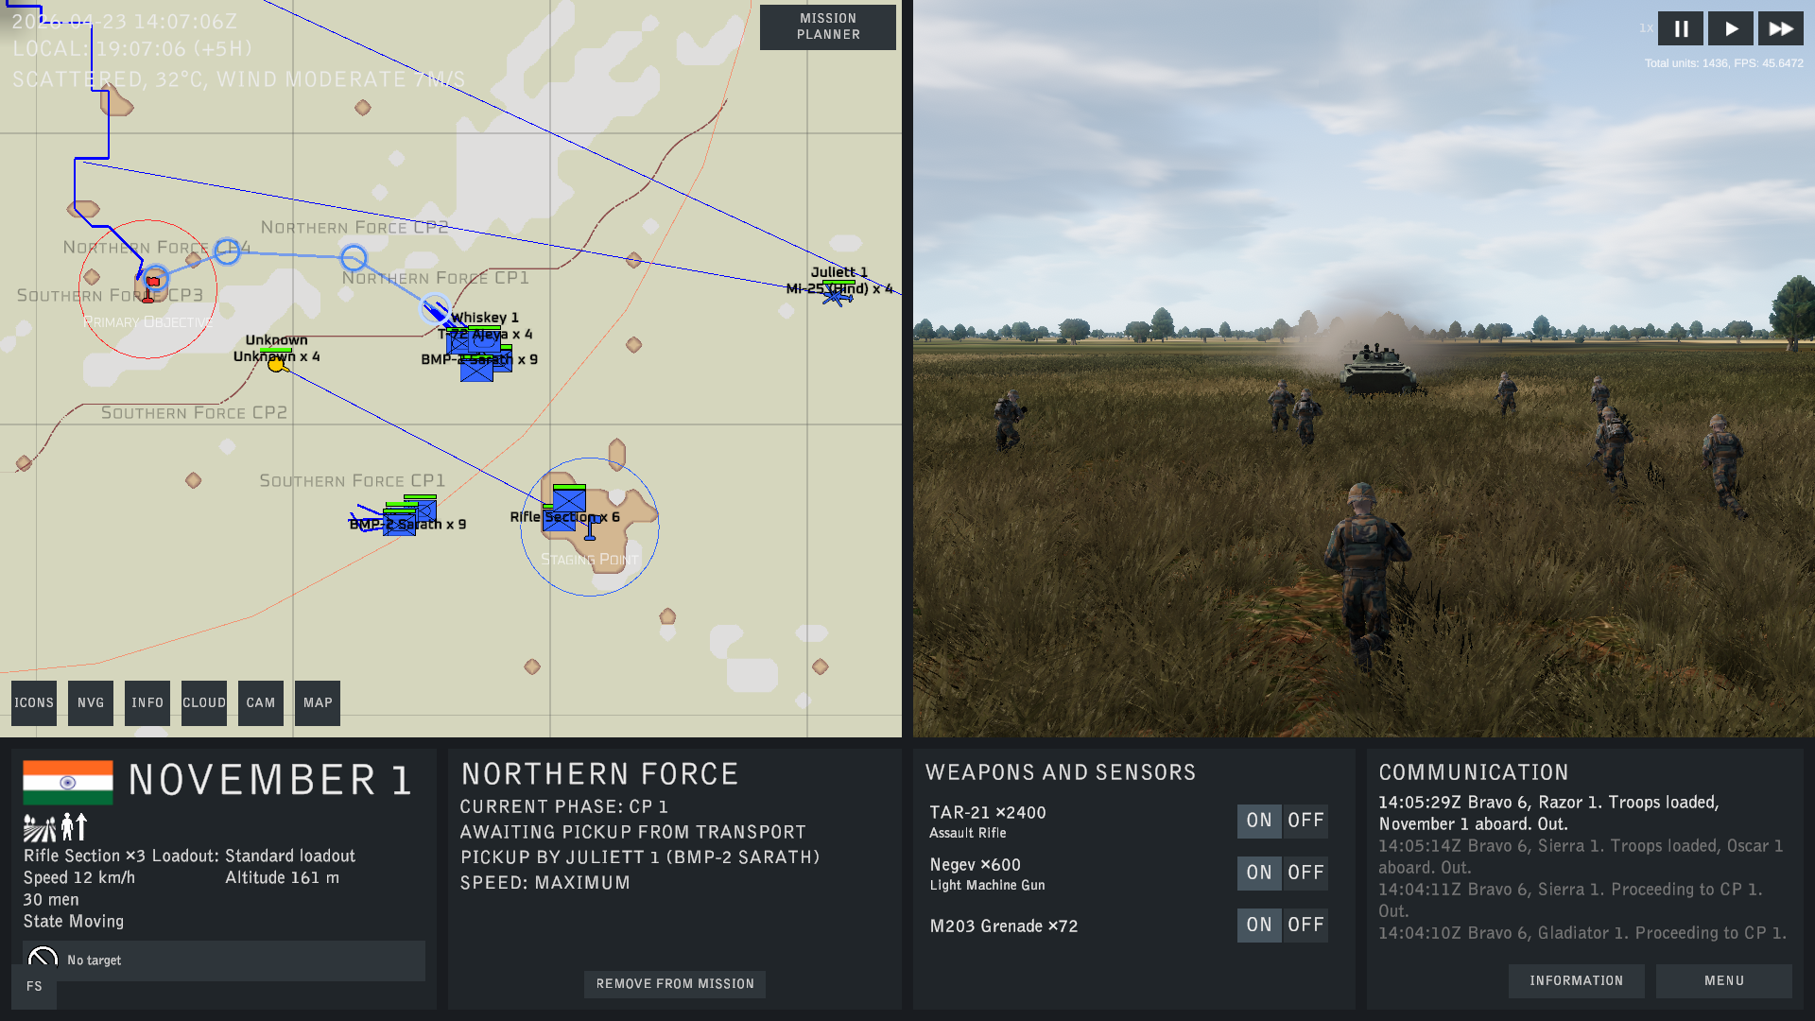The width and height of the screenshot is (1815, 1021).
Task: Toggle NVG night vision view
Action: 91,703
